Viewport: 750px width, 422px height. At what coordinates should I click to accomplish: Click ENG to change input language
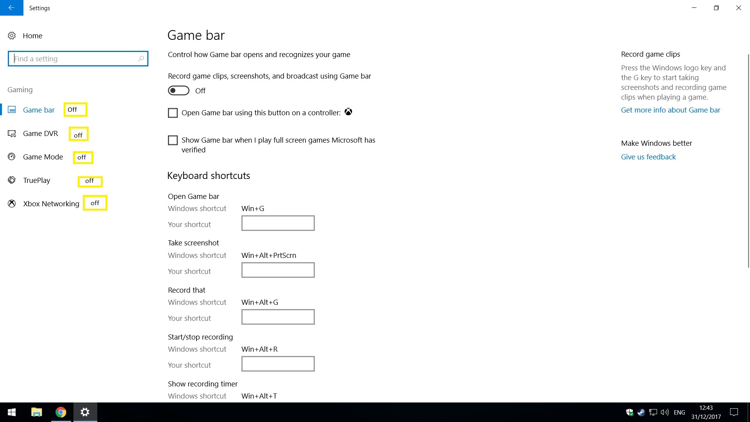coord(680,412)
